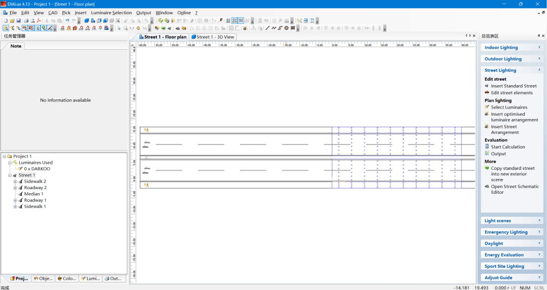Click the circular ring tool icon
Viewport: 547px width, 290px height.
pyautogui.click(x=287, y=28)
